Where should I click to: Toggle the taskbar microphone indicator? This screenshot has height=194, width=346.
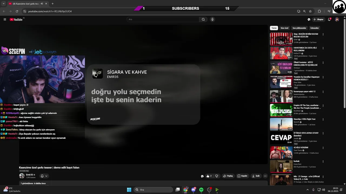click(x=313, y=190)
